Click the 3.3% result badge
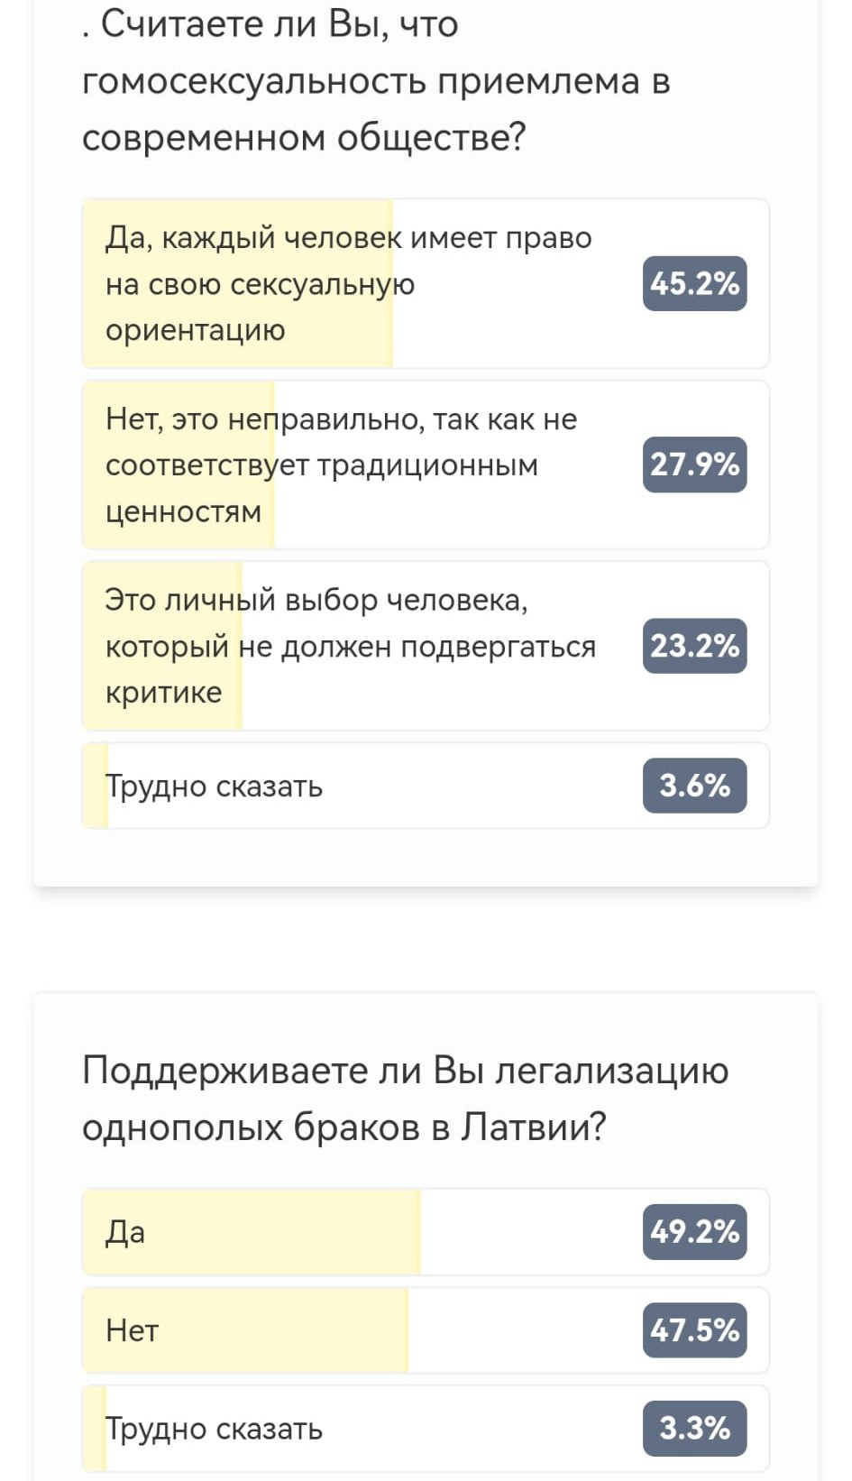The height and width of the screenshot is (1481, 852). pyautogui.click(x=694, y=1429)
